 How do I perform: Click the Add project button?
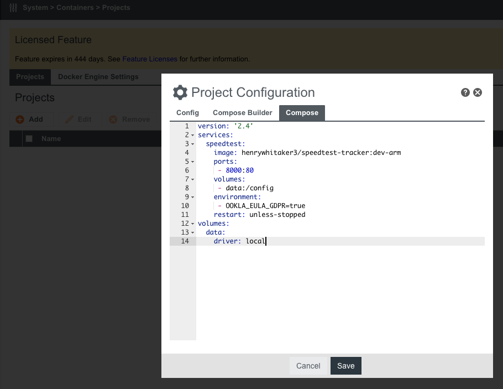tap(31, 120)
